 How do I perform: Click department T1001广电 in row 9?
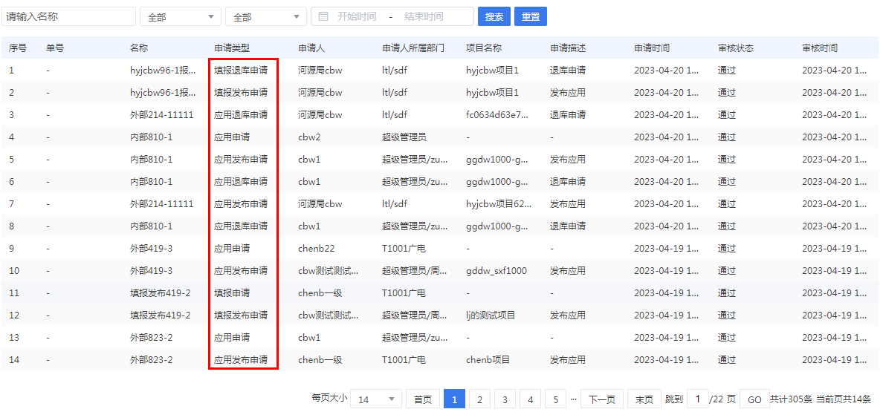[403, 248]
